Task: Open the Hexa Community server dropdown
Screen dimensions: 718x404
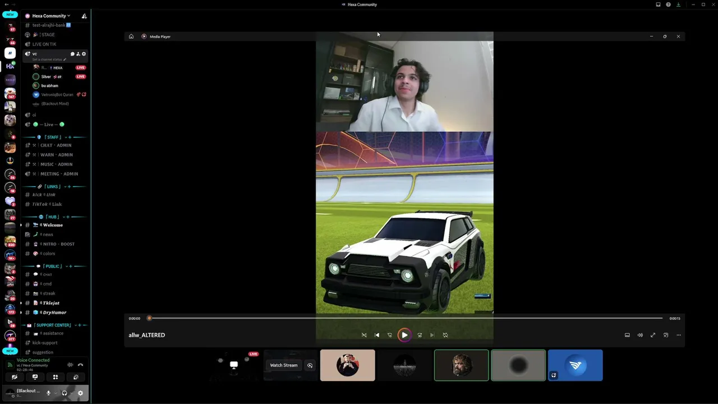Action: pyautogui.click(x=51, y=16)
